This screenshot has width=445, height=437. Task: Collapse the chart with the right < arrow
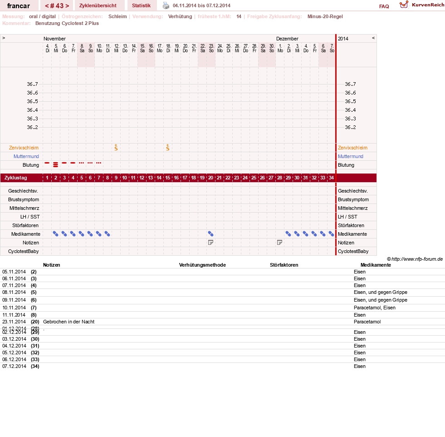373,38
